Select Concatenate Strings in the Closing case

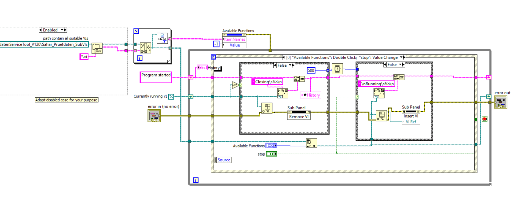[x=299, y=79]
